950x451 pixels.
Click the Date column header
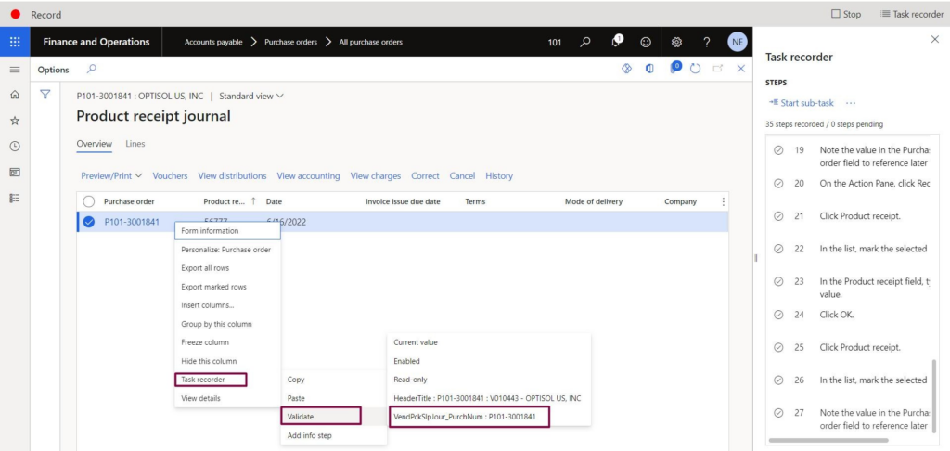[274, 202]
